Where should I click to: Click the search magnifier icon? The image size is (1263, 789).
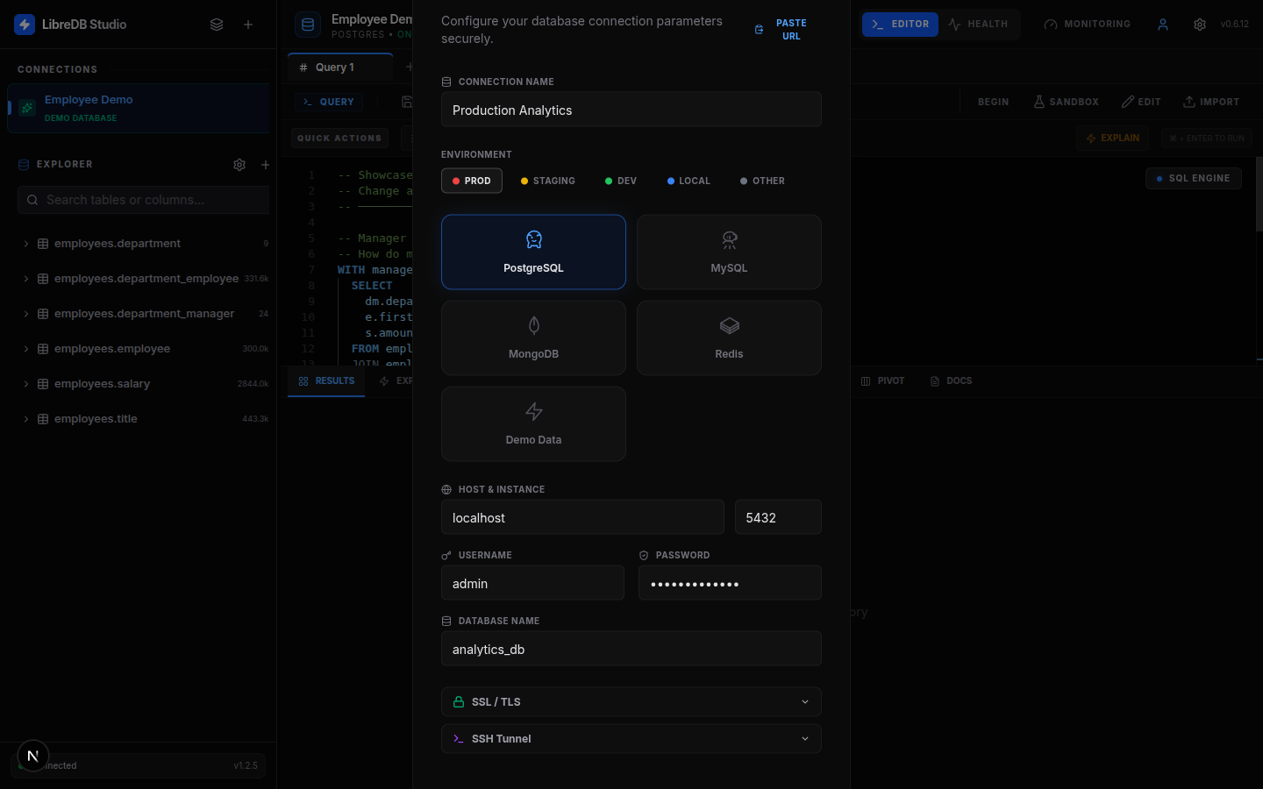coord(32,200)
